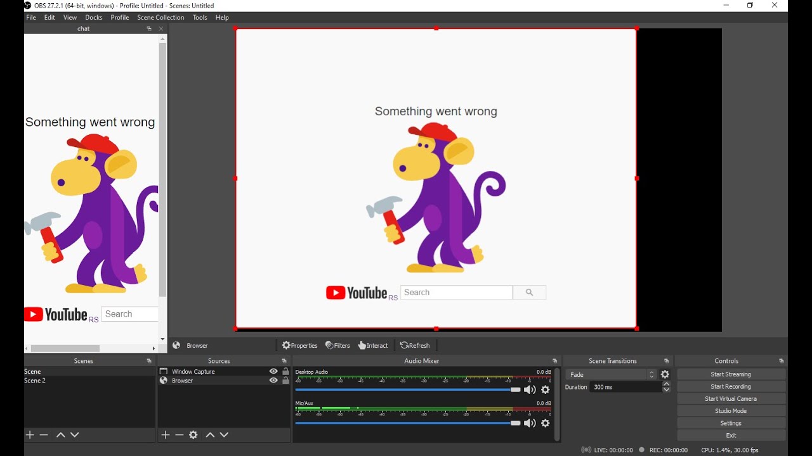Remove the selected scene with the minus icon
Image resolution: width=812 pixels, height=456 pixels.
click(44, 435)
